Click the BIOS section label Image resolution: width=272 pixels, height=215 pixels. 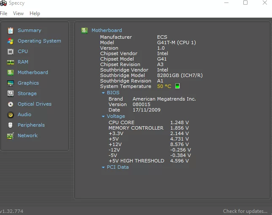point(113,93)
